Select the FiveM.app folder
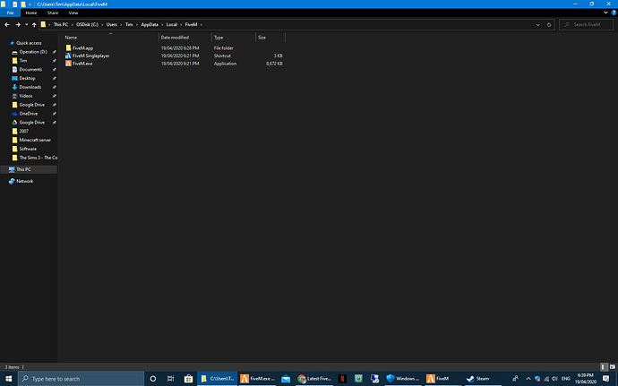The width and height of the screenshot is (618, 386). coord(82,48)
